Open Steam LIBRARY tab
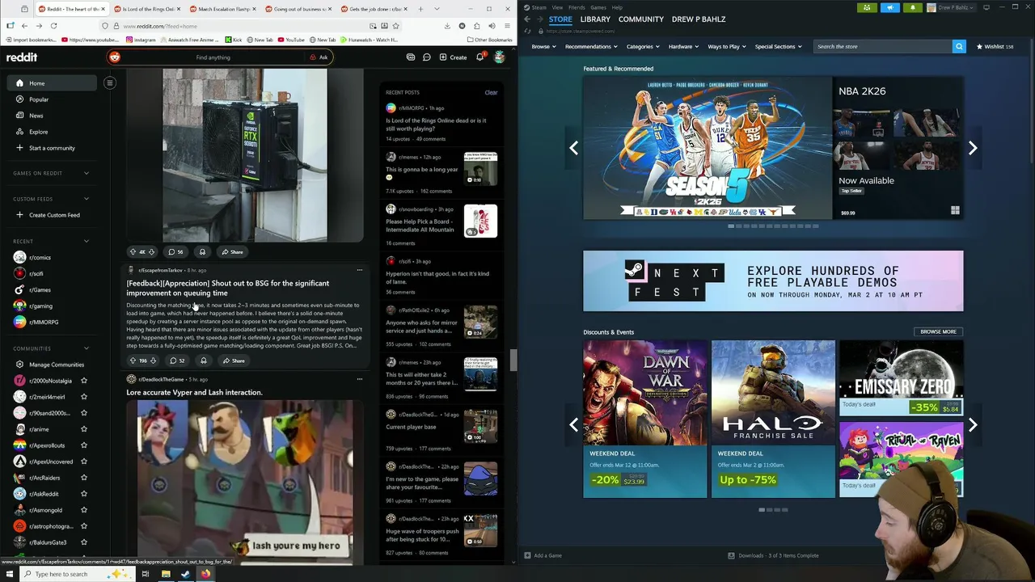 tap(595, 19)
